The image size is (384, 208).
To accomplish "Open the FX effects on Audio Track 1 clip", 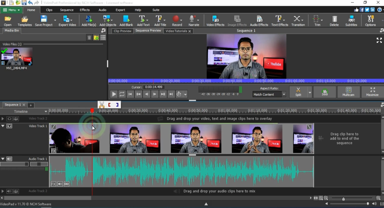I will tap(53, 184).
